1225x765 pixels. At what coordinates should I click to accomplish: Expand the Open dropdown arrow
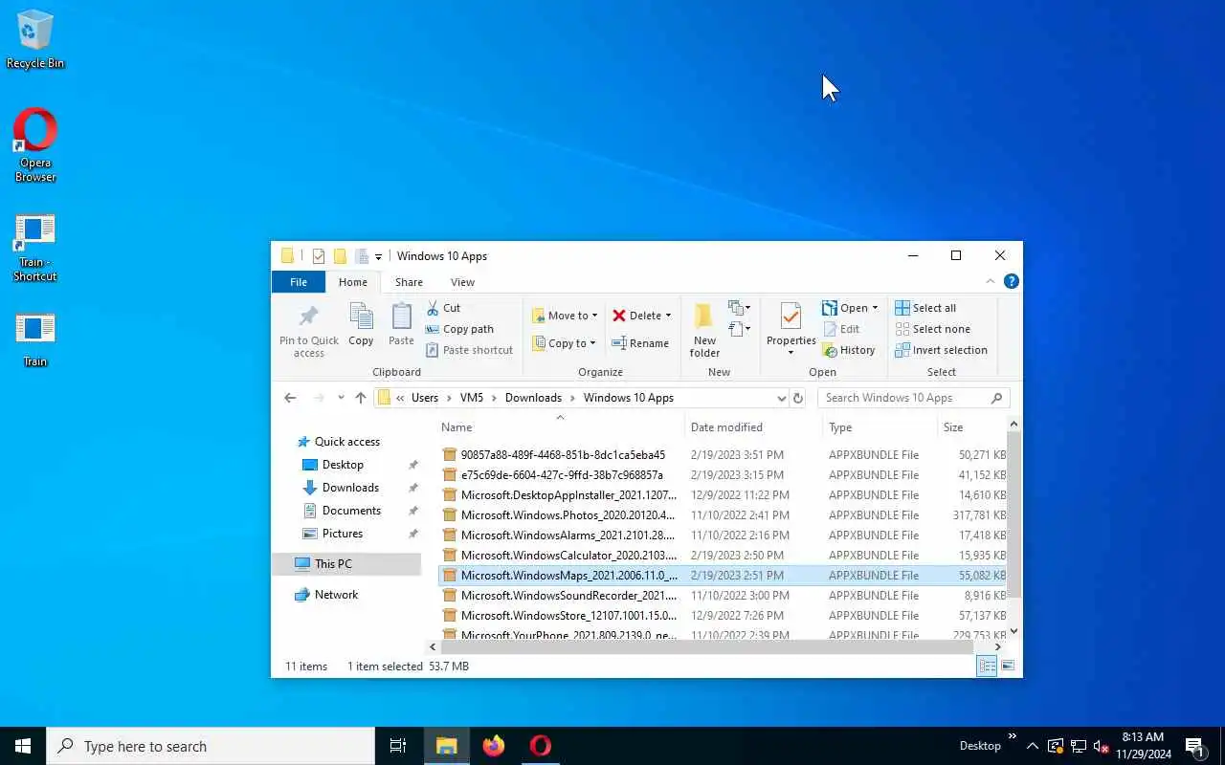pyautogui.click(x=875, y=308)
